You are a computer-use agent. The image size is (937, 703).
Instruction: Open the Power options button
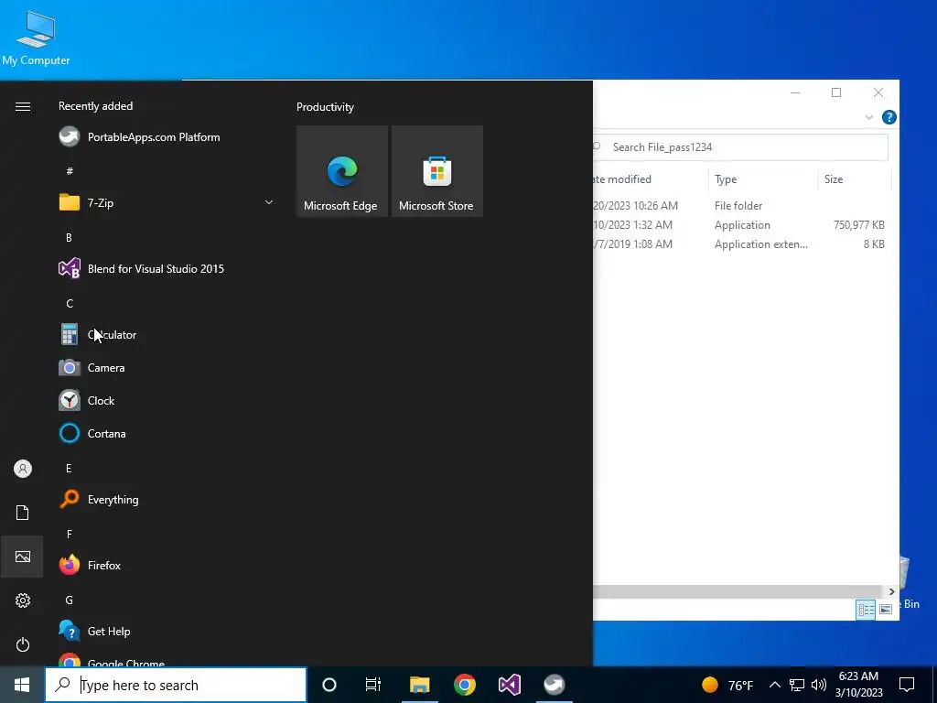(x=23, y=644)
